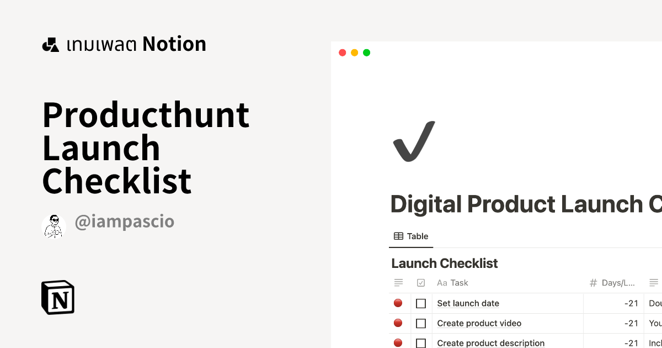Click the Launch Checklist database title
The height and width of the screenshot is (348, 662).
click(x=444, y=263)
